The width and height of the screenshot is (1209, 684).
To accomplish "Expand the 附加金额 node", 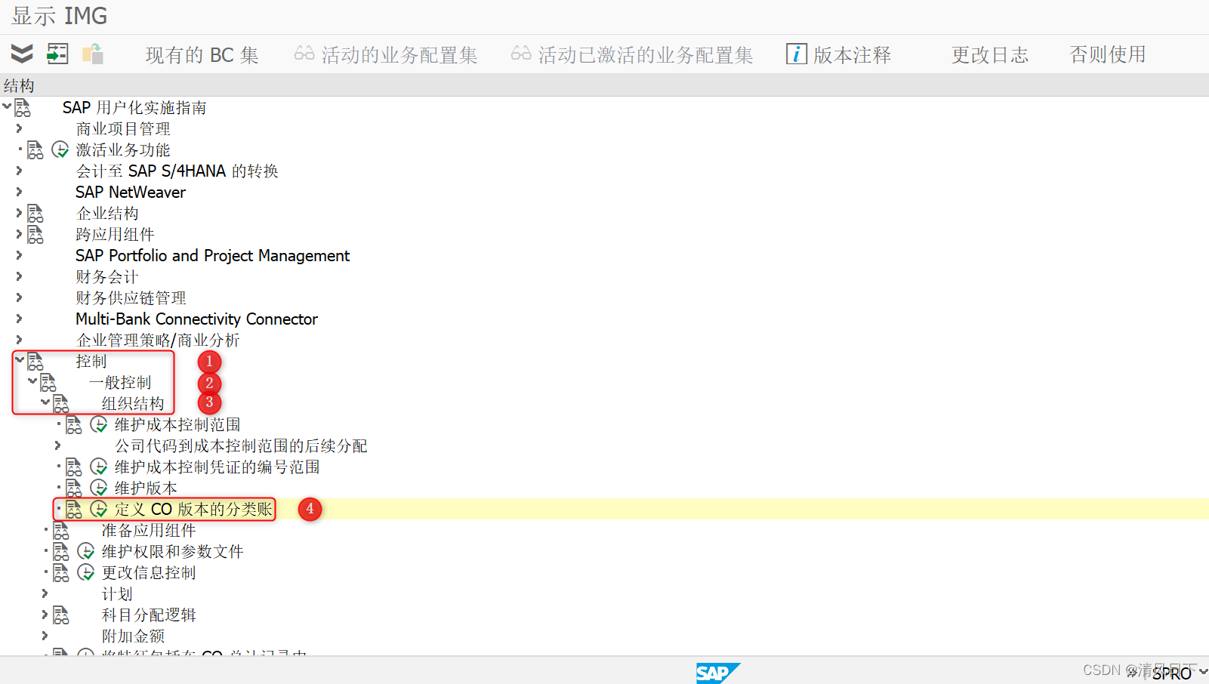I will 45,636.
